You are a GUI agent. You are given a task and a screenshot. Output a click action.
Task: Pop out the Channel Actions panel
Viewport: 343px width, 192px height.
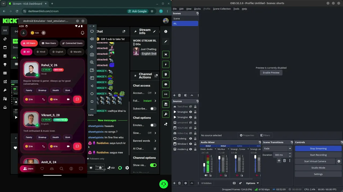(156, 76)
